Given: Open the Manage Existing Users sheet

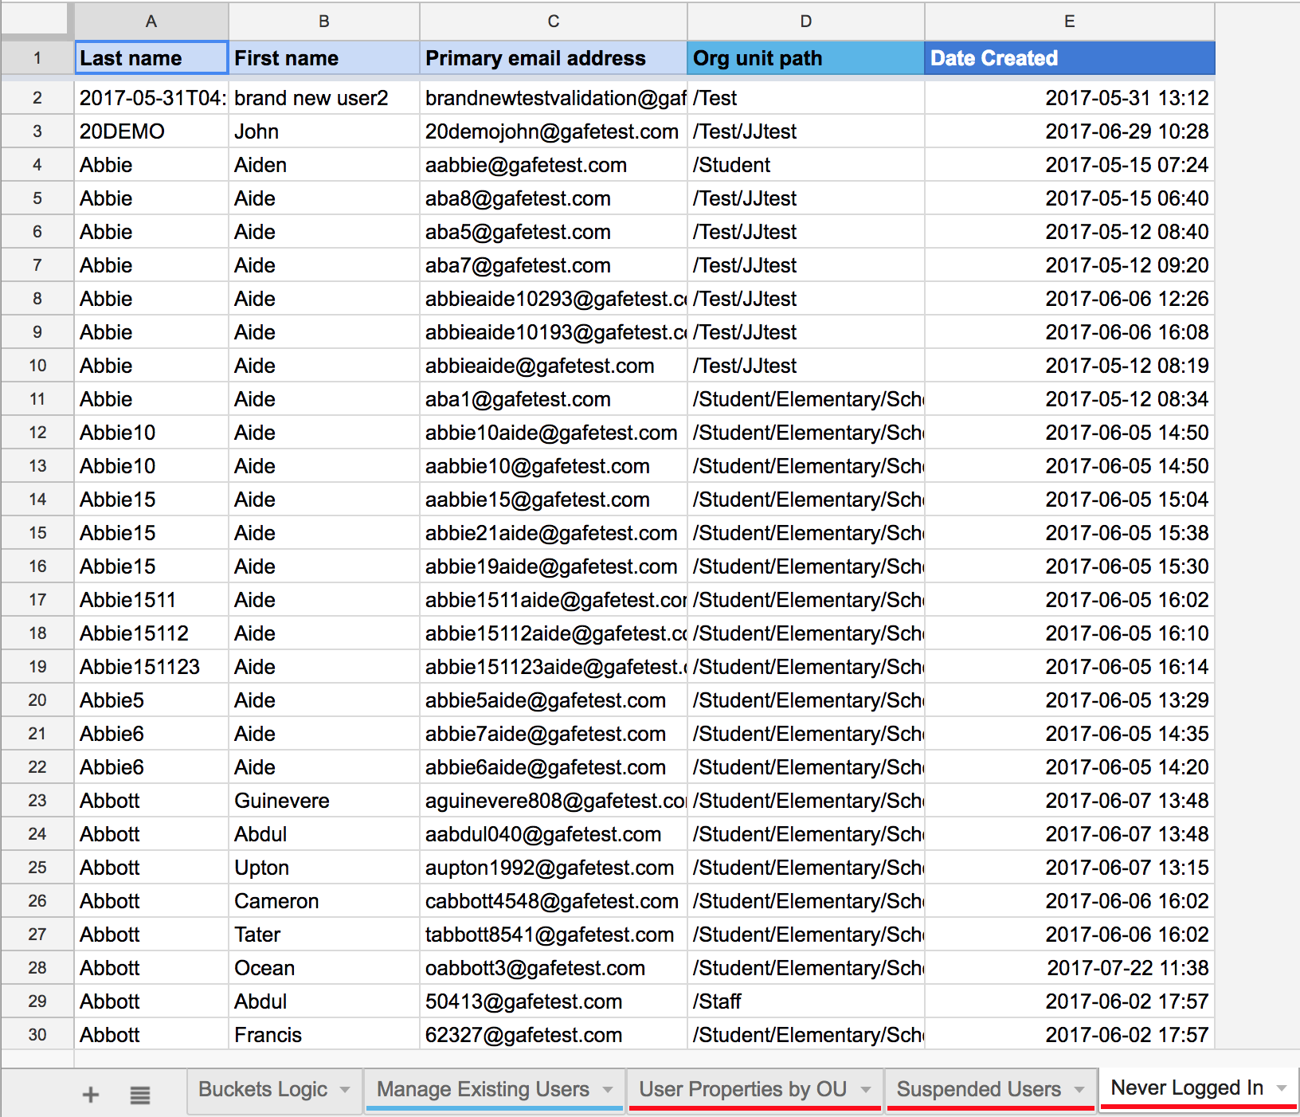Looking at the screenshot, I should point(483,1089).
